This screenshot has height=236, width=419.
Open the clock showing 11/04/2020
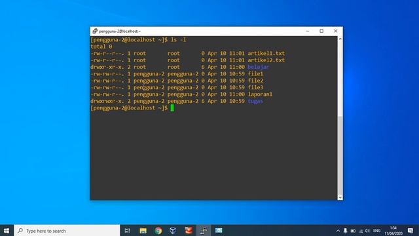pos(393,231)
